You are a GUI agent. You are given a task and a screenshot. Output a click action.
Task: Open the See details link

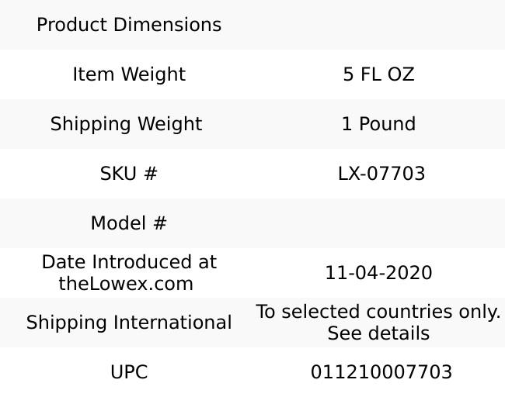378,333
